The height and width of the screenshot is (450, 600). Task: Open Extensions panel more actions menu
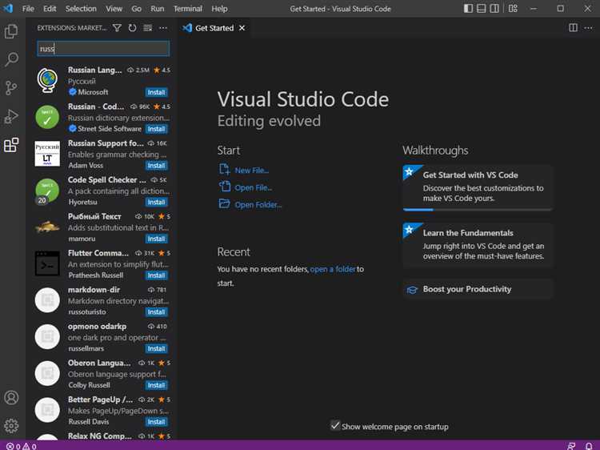click(x=163, y=28)
